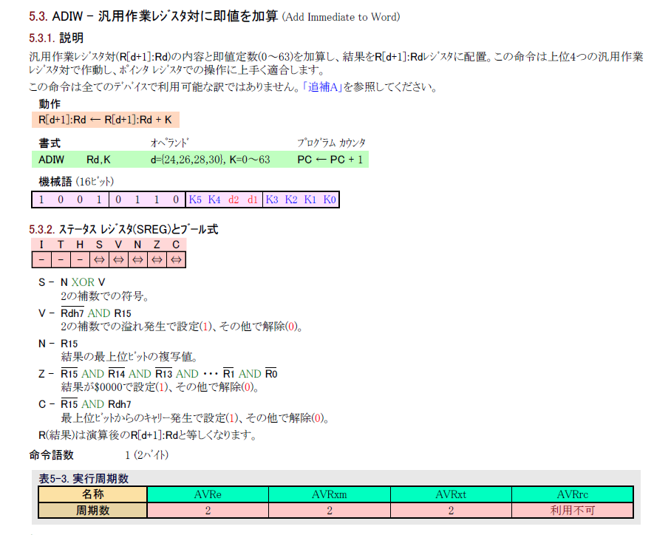Click the 周期数 row label cell
The width and height of the screenshot is (671, 535).
click(x=93, y=510)
